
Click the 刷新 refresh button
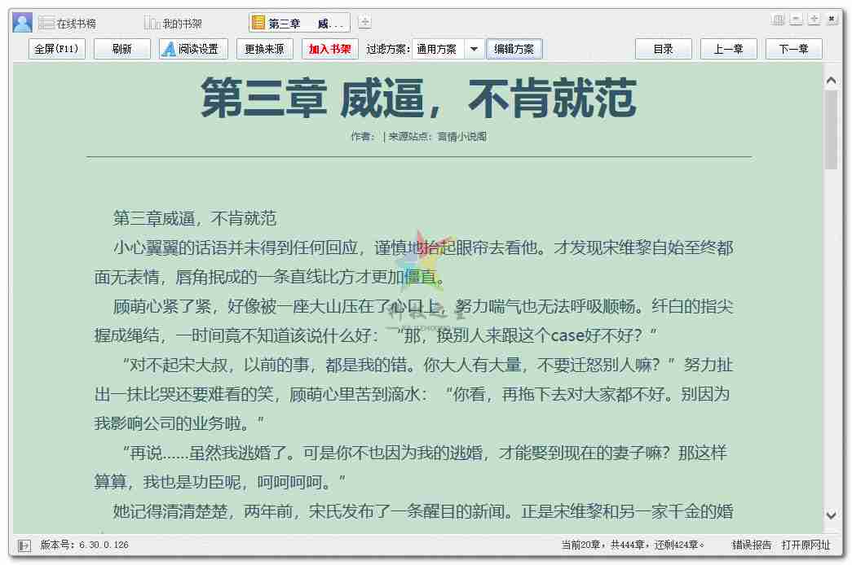pyautogui.click(x=122, y=49)
